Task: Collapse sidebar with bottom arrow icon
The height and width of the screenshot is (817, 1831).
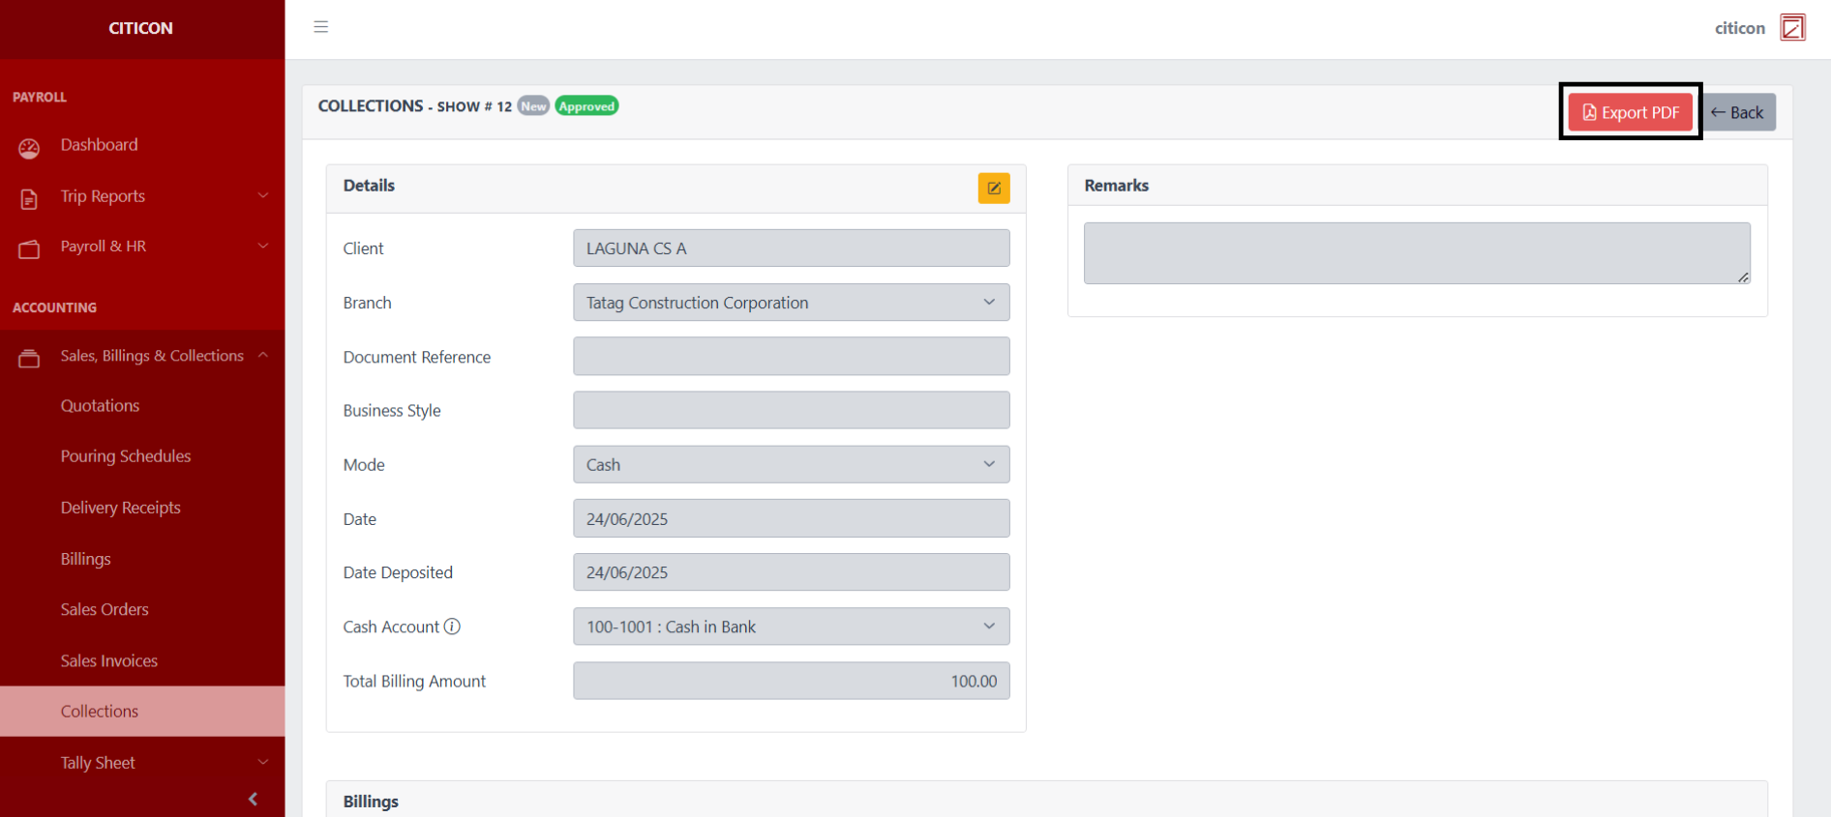Action: pyautogui.click(x=253, y=799)
